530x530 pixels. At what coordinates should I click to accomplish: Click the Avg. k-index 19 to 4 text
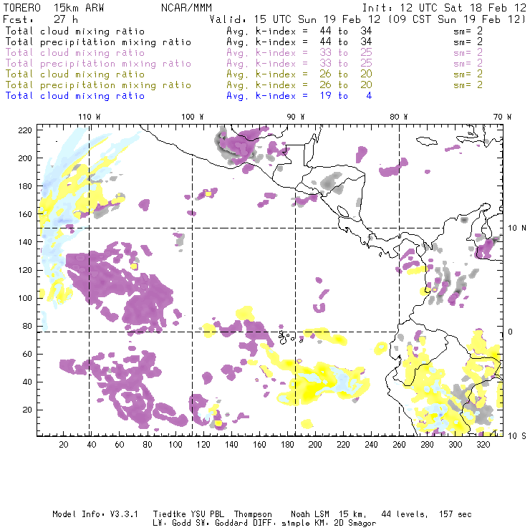pyautogui.click(x=299, y=96)
